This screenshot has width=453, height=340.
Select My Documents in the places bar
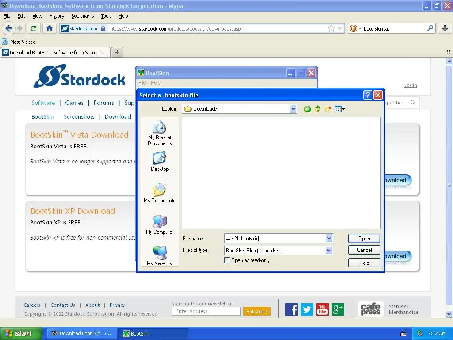point(159,193)
